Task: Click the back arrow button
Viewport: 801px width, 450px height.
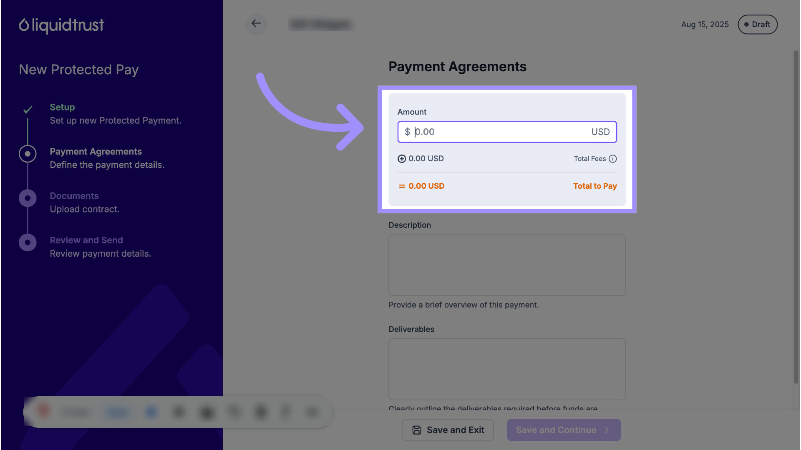Action: 256,24
